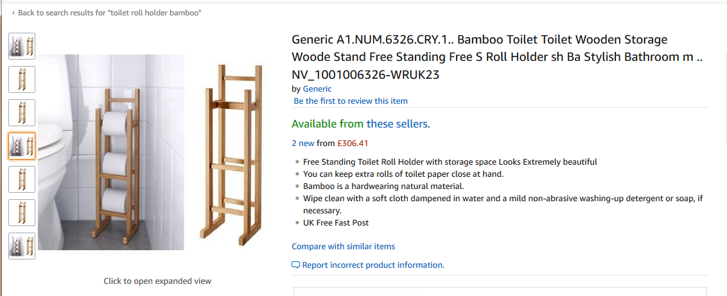Screen dimensions: 727x296
Task: Select the second product thumbnail
Action: [22, 79]
